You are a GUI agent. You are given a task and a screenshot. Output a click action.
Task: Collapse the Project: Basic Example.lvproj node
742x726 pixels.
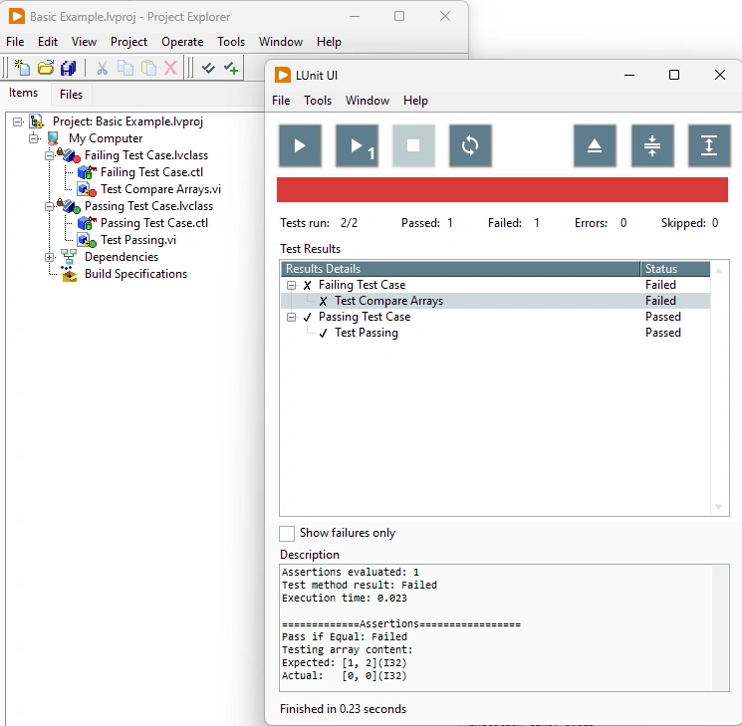tap(18, 121)
